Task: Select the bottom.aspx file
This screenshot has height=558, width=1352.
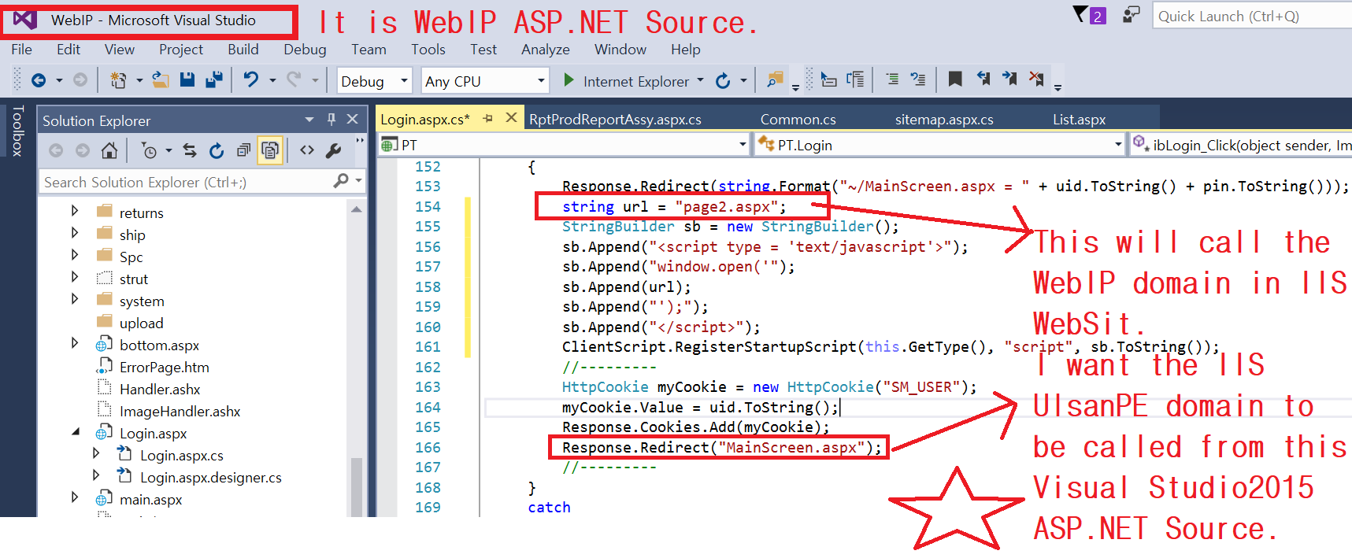Action: (x=159, y=345)
